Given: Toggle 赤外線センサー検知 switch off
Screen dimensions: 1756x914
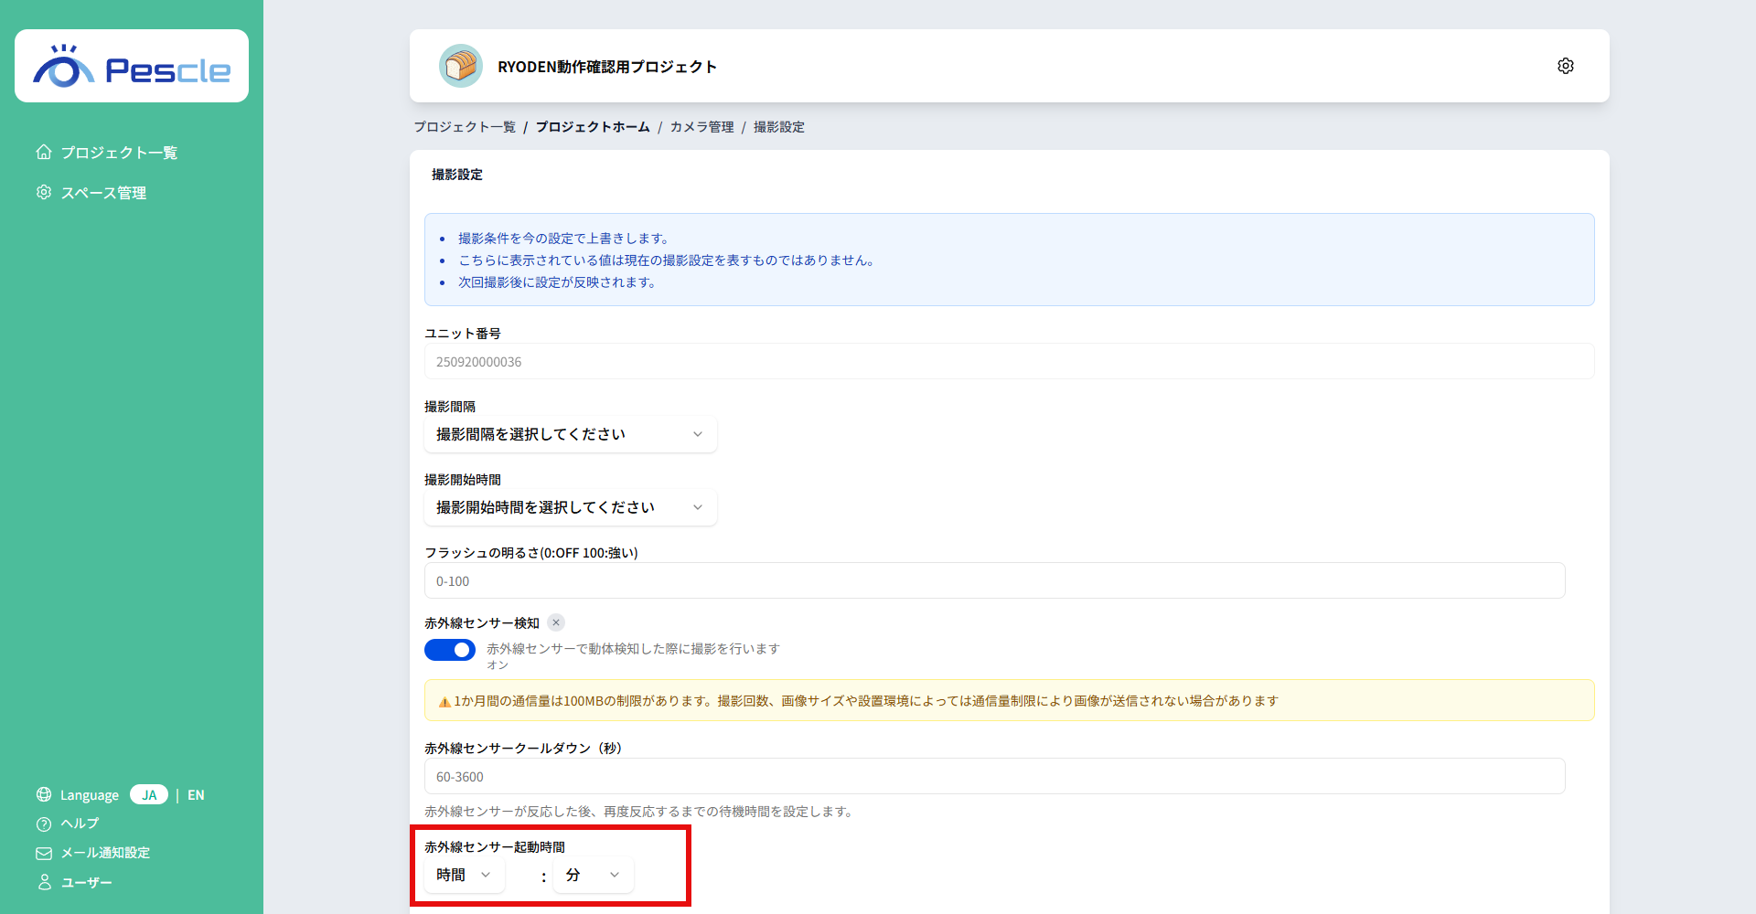Looking at the screenshot, I should 450,650.
